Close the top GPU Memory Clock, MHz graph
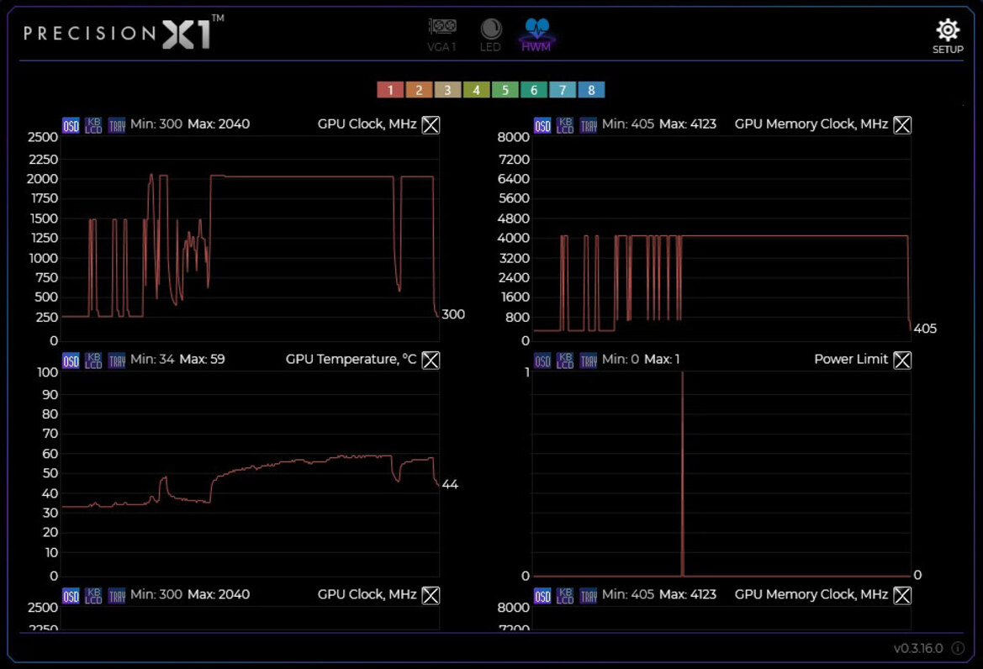Viewport: 983px width, 669px height. [902, 125]
